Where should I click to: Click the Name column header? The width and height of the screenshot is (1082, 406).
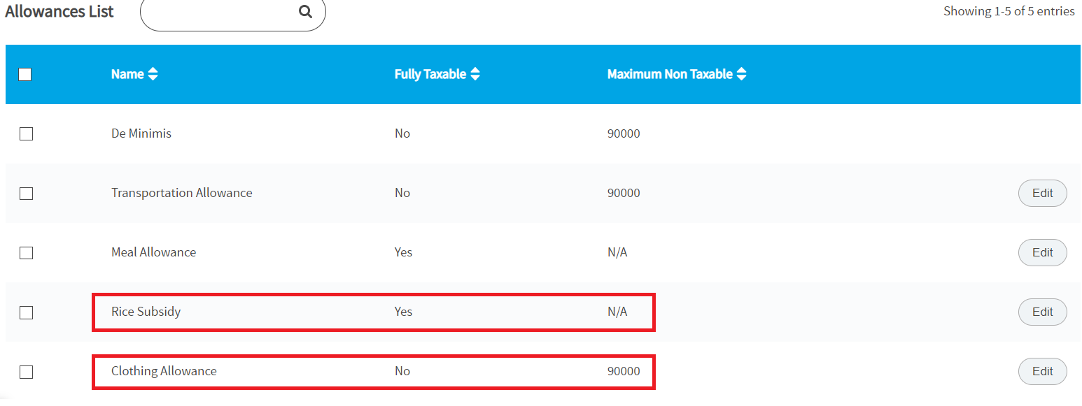(127, 74)
